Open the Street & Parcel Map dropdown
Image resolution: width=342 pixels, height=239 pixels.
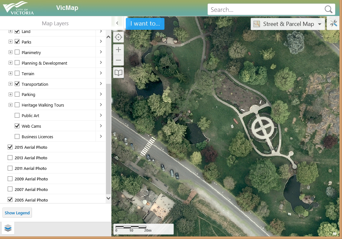click(288, 24)
